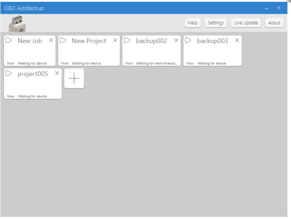The image size is (291, 219).
Task: Click 'Waiting for device' status on project005
Action: click(x=32, y=97)
